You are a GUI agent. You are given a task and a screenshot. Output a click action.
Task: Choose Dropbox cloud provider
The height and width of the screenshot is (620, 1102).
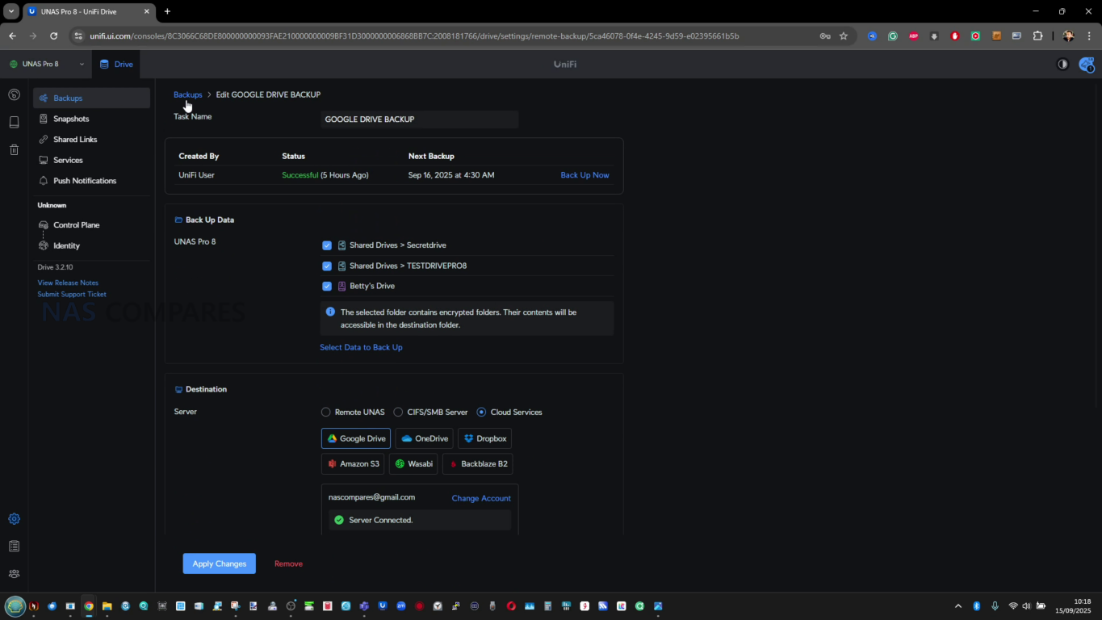484,438
